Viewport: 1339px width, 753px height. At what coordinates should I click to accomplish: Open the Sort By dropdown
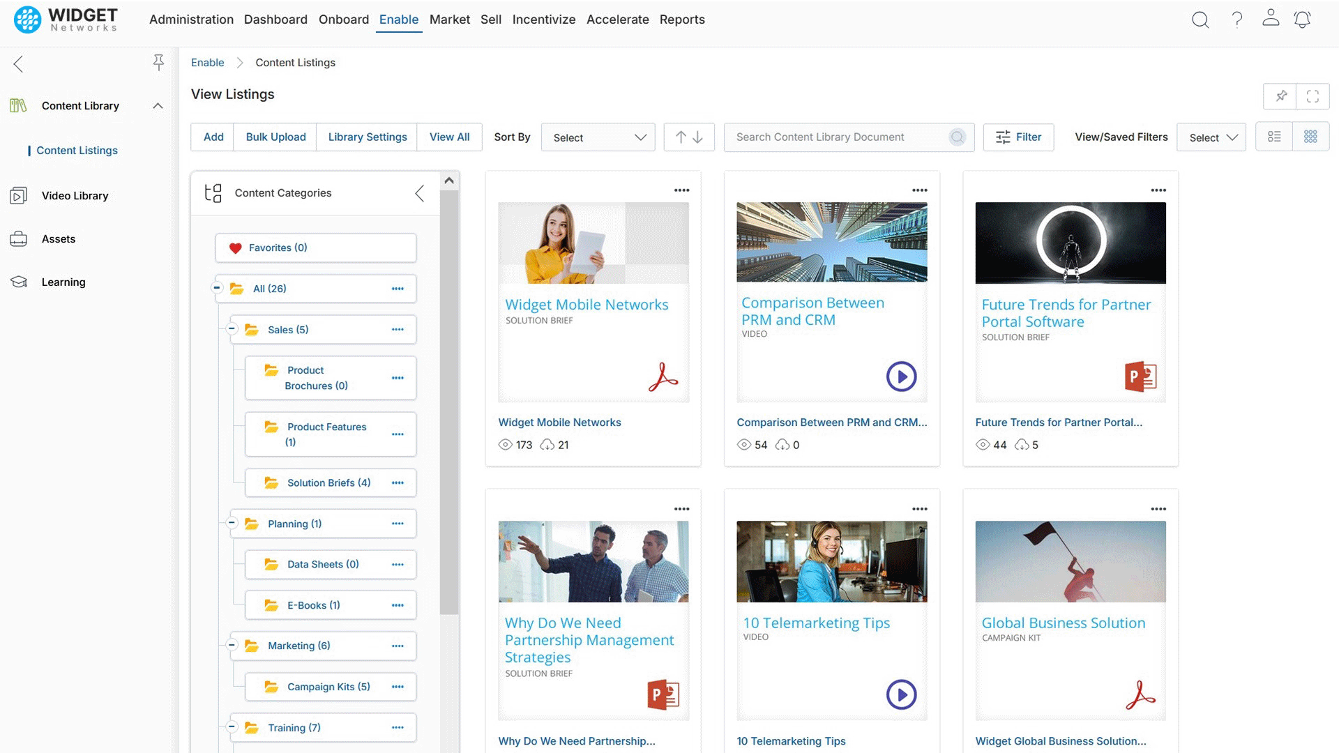click(598, 137)
